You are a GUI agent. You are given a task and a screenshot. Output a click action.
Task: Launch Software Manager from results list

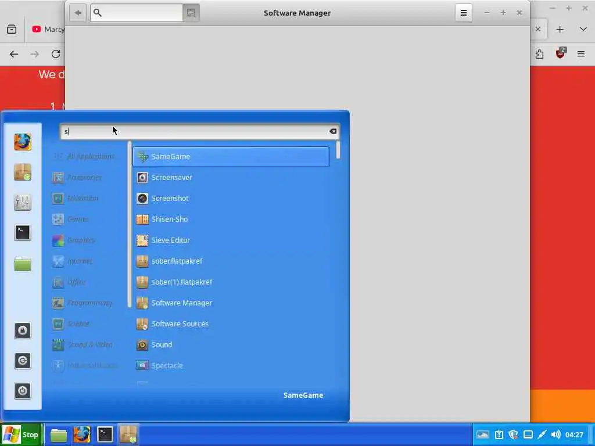[231, 303]
